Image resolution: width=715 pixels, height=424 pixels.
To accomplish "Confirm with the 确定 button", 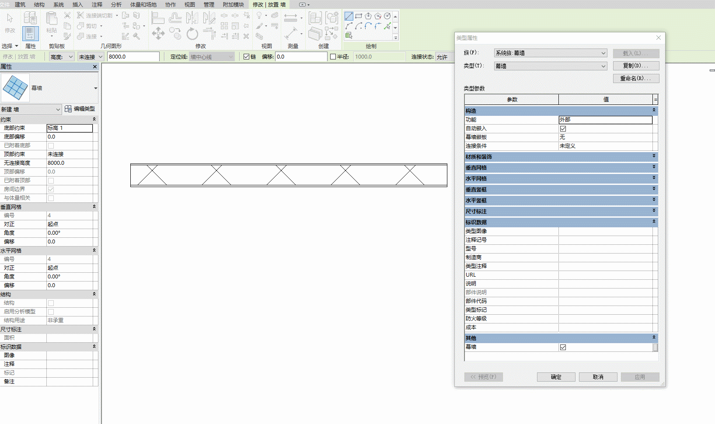I will tap(556, 377).
